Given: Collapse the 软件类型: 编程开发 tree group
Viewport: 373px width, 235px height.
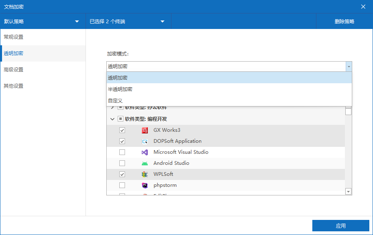Looking at the screenshot, I should coord(112,119).
